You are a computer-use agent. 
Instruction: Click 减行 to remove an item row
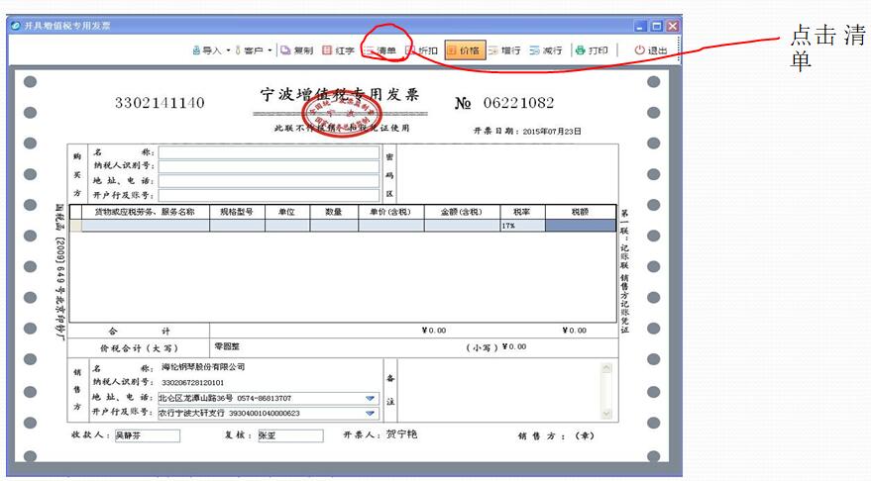[546, 50]
